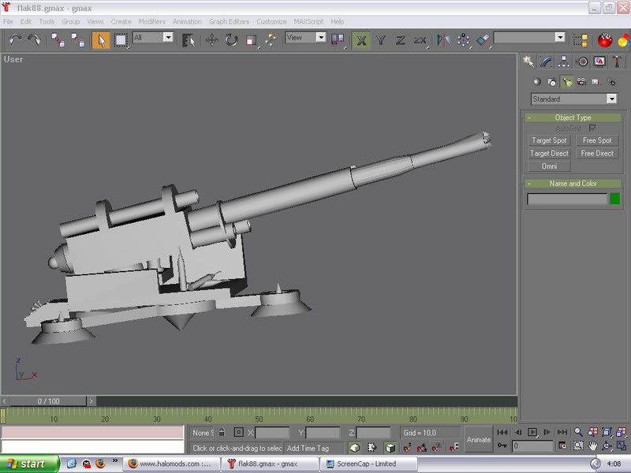The image size is (631, 473).
Task: Click the Free Spot button
Action: coord(597,140)
